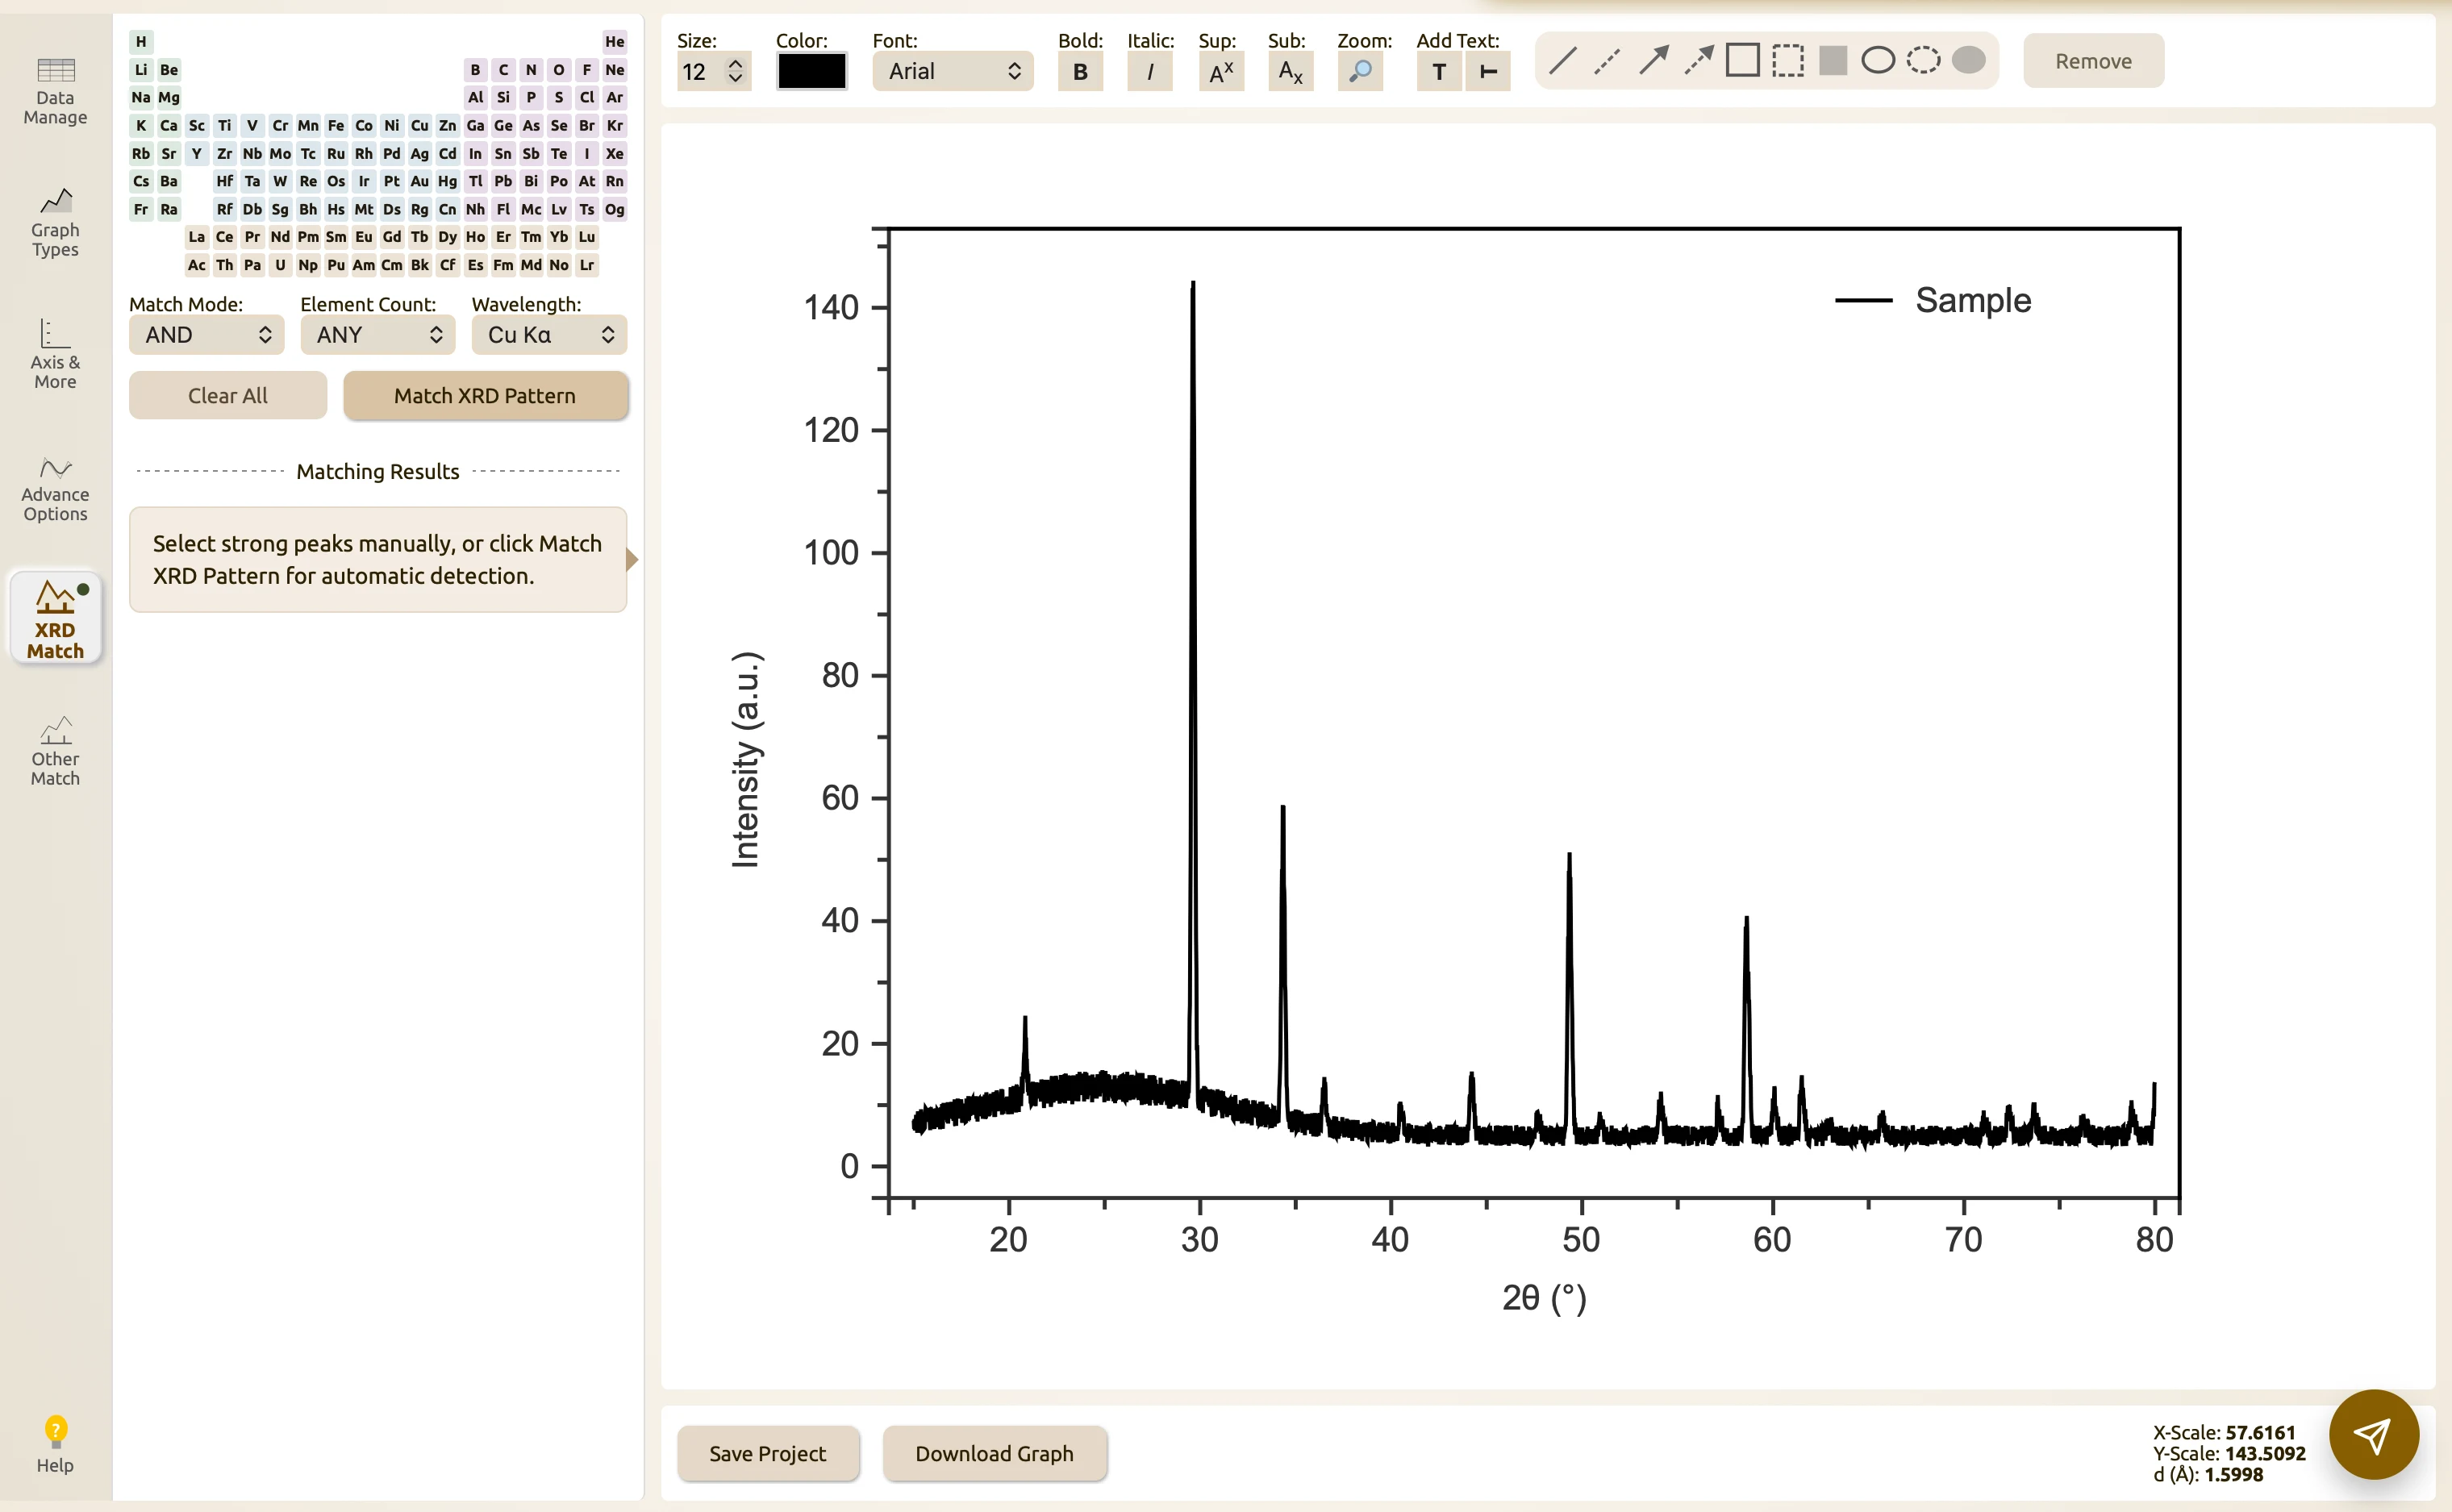Click the Sample legend label
The height and width of the screenshot is (1512, 2452).
pos(1973,300)
